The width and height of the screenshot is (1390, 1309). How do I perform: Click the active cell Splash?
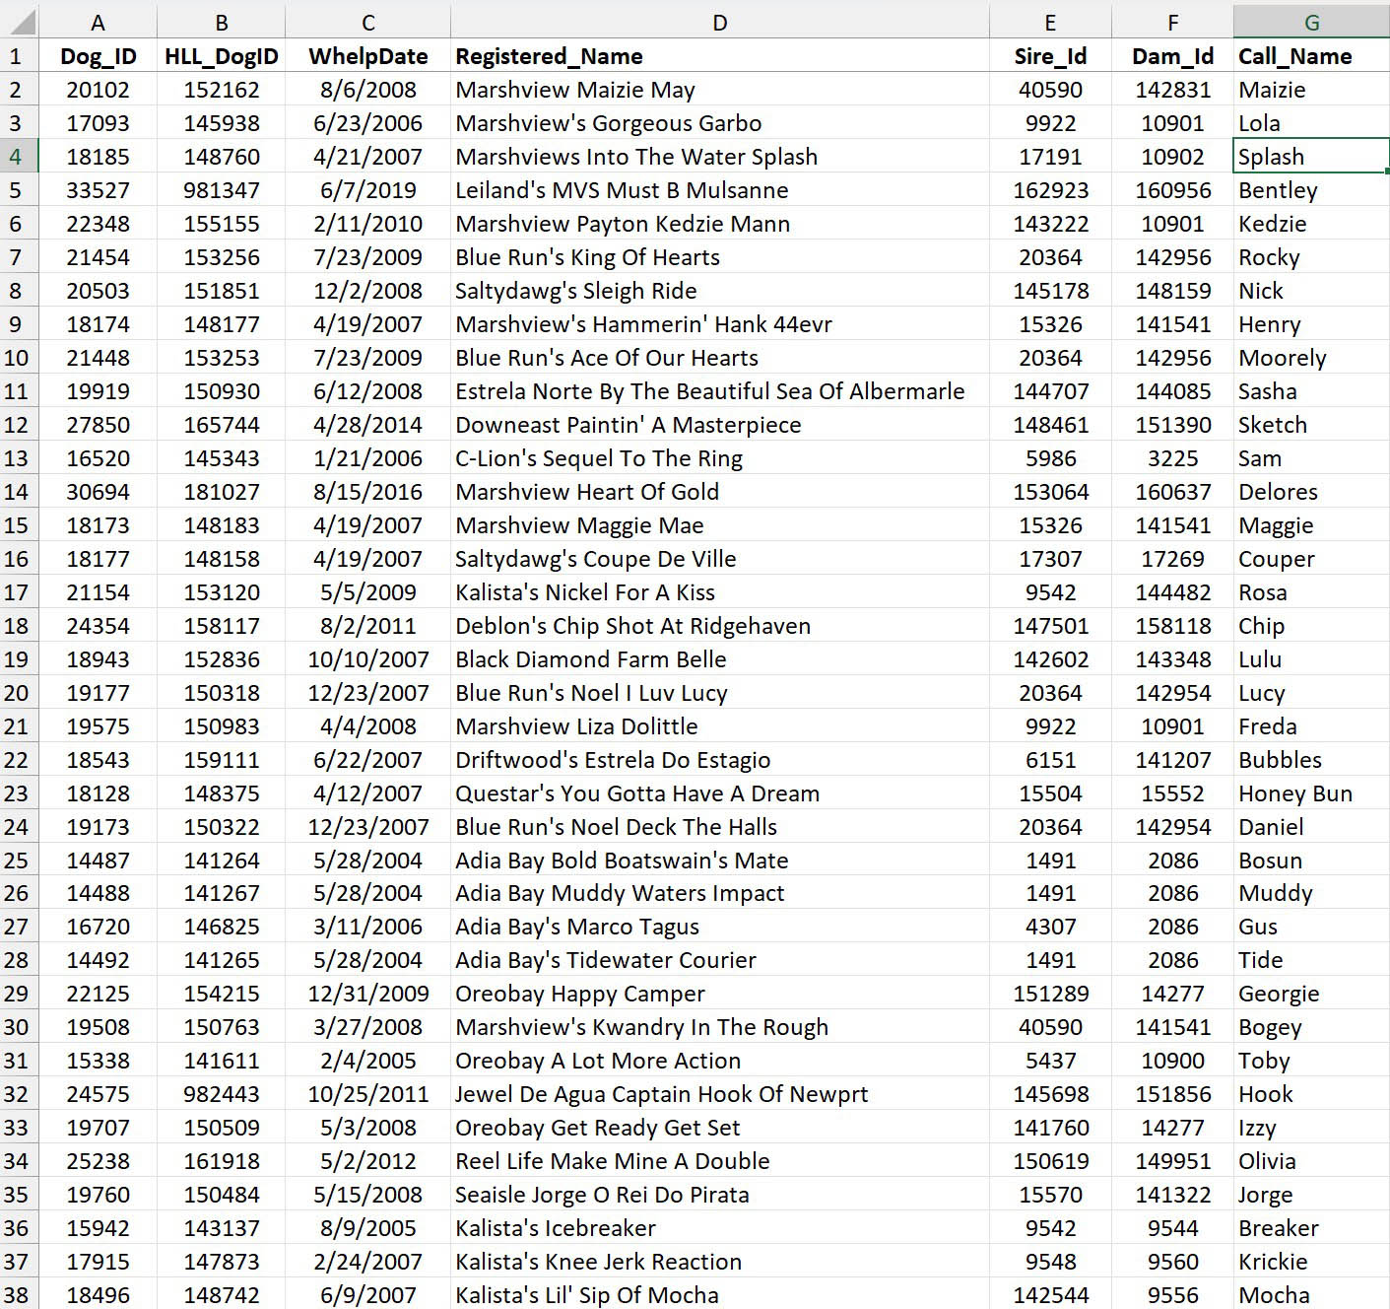pyautogui.click(x=1310, y=157)
